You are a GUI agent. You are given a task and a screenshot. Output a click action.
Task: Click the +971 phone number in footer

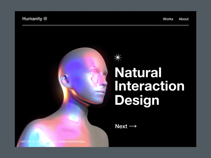[x=32, y=142]
